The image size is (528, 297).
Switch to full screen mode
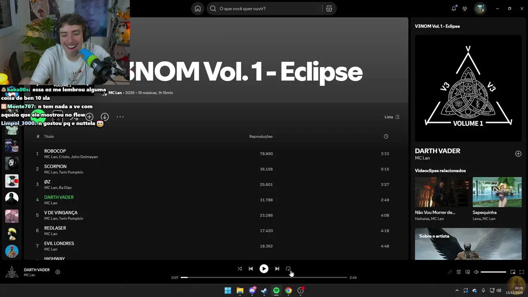pyautogui.click(x=522, y=272)
